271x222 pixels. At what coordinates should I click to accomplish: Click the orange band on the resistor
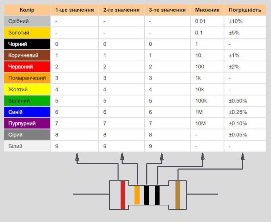(137, 195)
